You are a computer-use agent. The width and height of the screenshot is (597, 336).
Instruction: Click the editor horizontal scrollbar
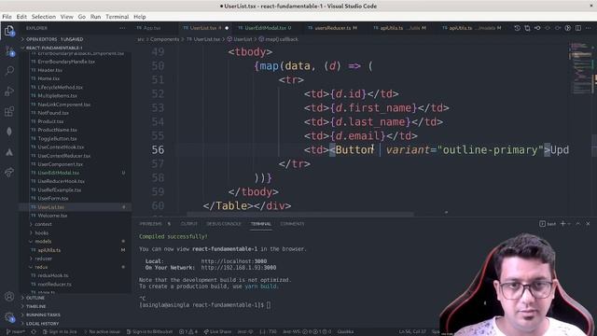[x=300, y=214]
